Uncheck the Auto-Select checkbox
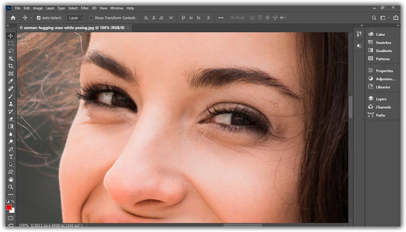The image size is (406, 232). (x=38, y=18)
